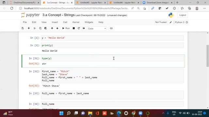Click into cell containing y = 'Hello World'
Screen dimensions: 209x117
(x=112, y=38)
